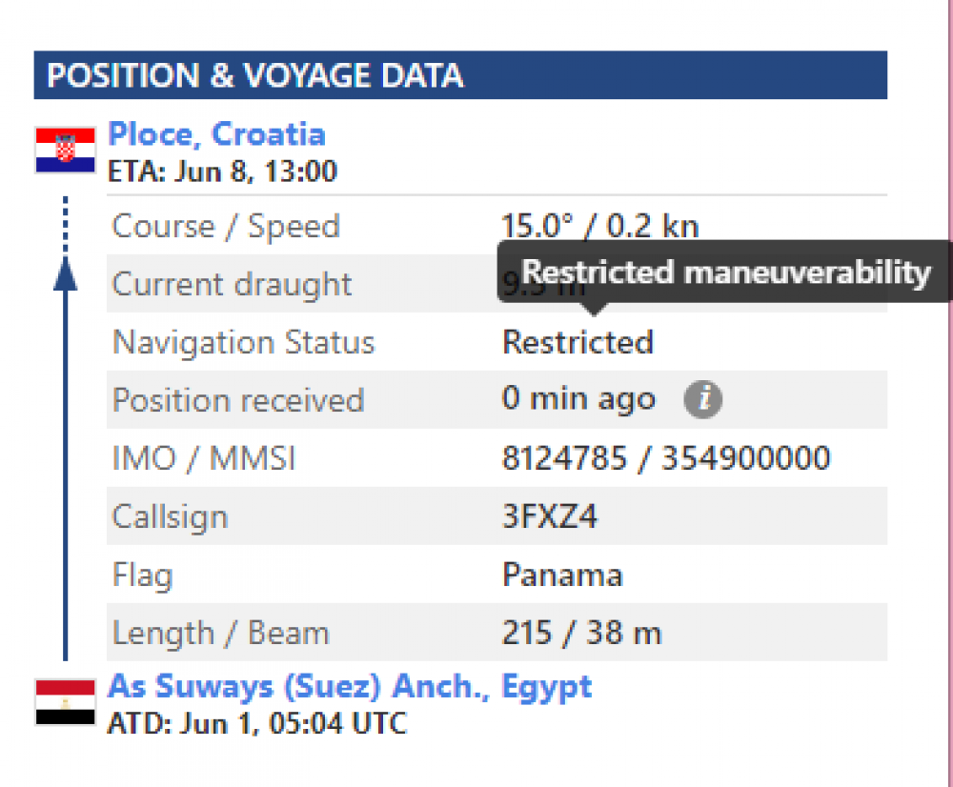Select the Restricted navigation status value
Image resolution: width=953 pixels, height=787 pixels.
[x=578, y=342]
